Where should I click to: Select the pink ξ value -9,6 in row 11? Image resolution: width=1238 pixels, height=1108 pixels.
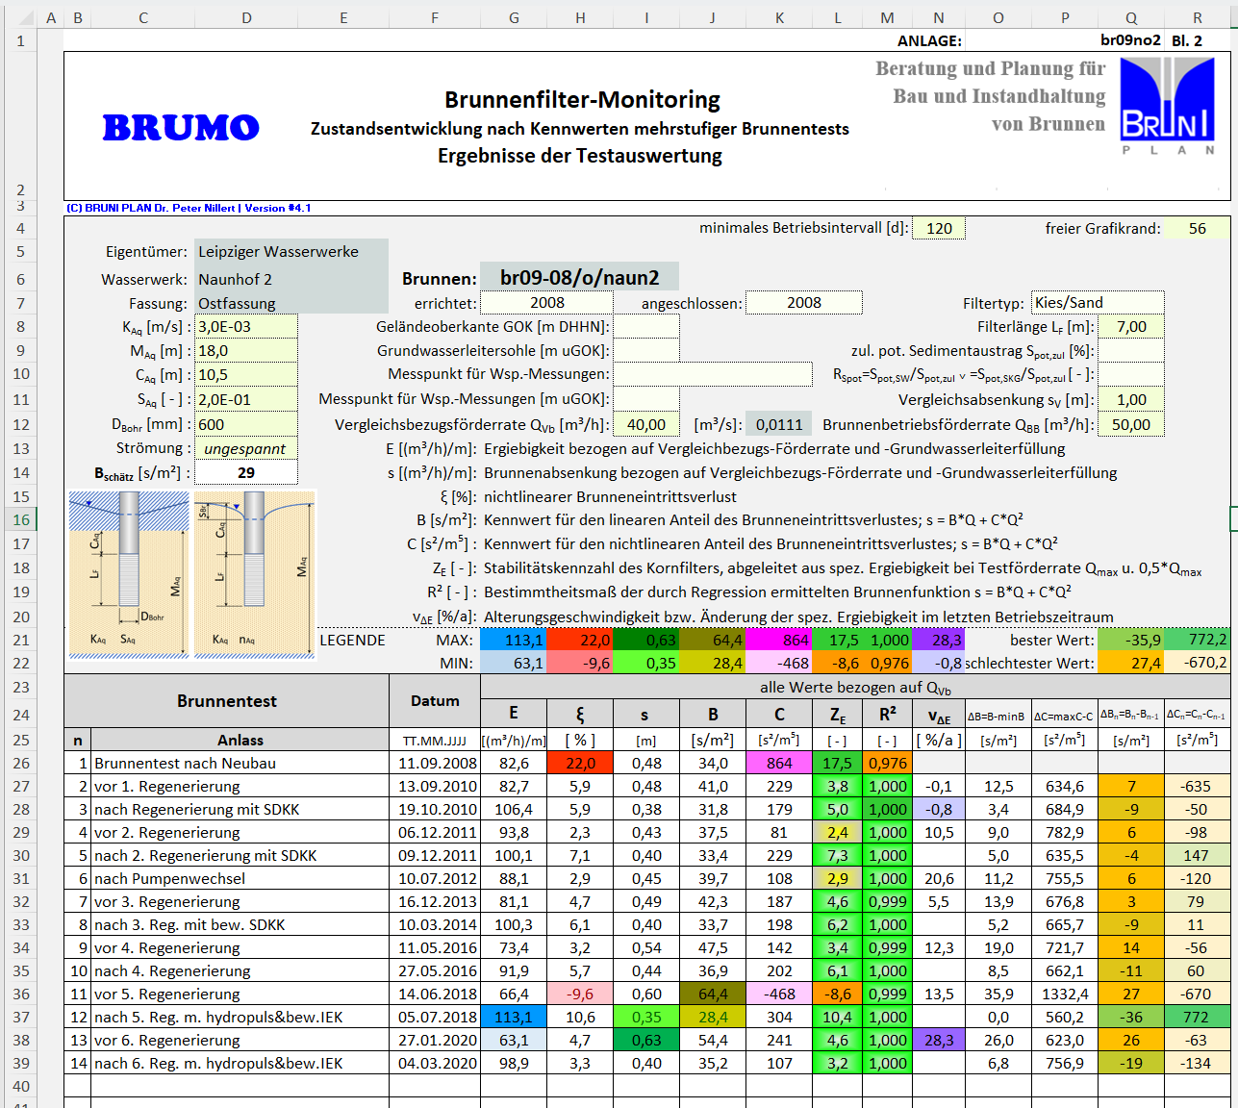pyautogui.click(x=580, y=994)
